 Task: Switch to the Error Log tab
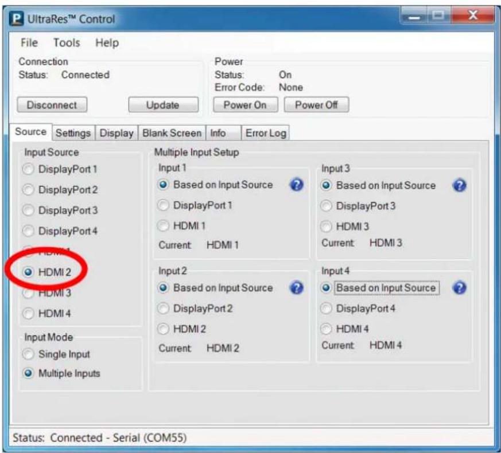266,133
